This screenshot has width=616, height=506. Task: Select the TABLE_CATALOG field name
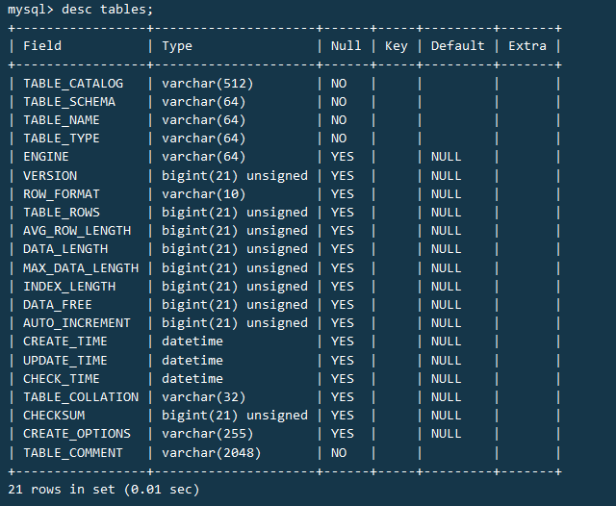[73, 84]
